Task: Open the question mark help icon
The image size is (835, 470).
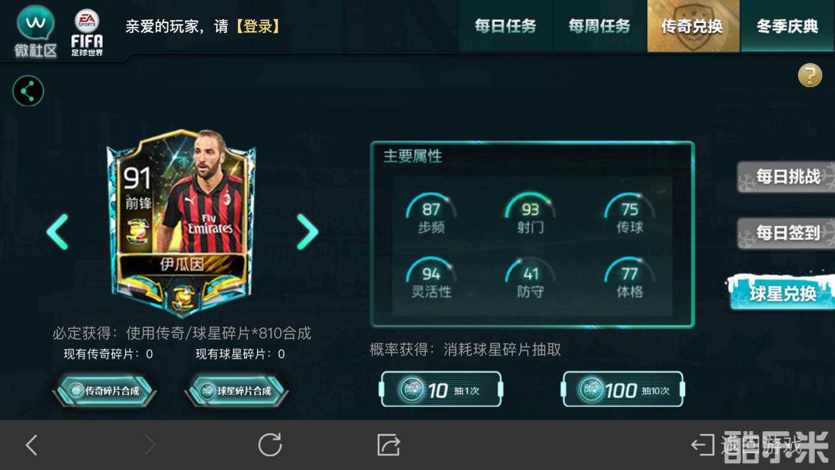Action: coord(810,75)
